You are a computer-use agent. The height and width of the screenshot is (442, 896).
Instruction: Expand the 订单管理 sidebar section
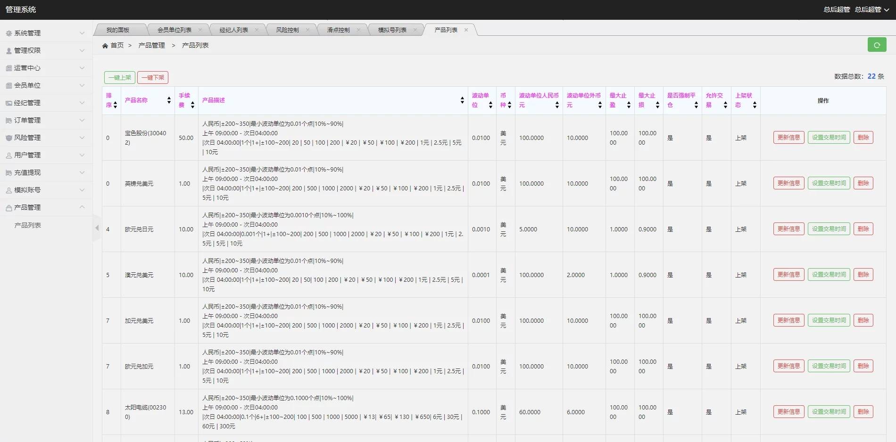point(46,120)
